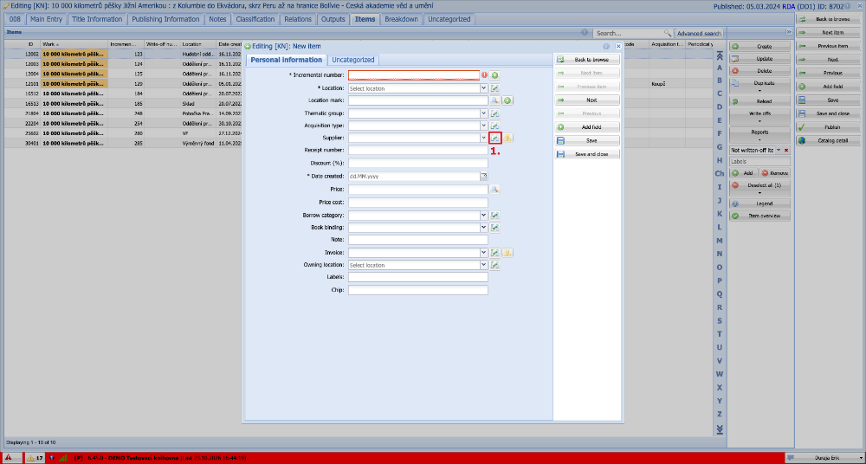Click the Create button in Items panel
The height and width of the screenshot is (464, 866).
(x=760, y=47)
